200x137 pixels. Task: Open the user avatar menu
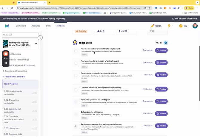195,26
